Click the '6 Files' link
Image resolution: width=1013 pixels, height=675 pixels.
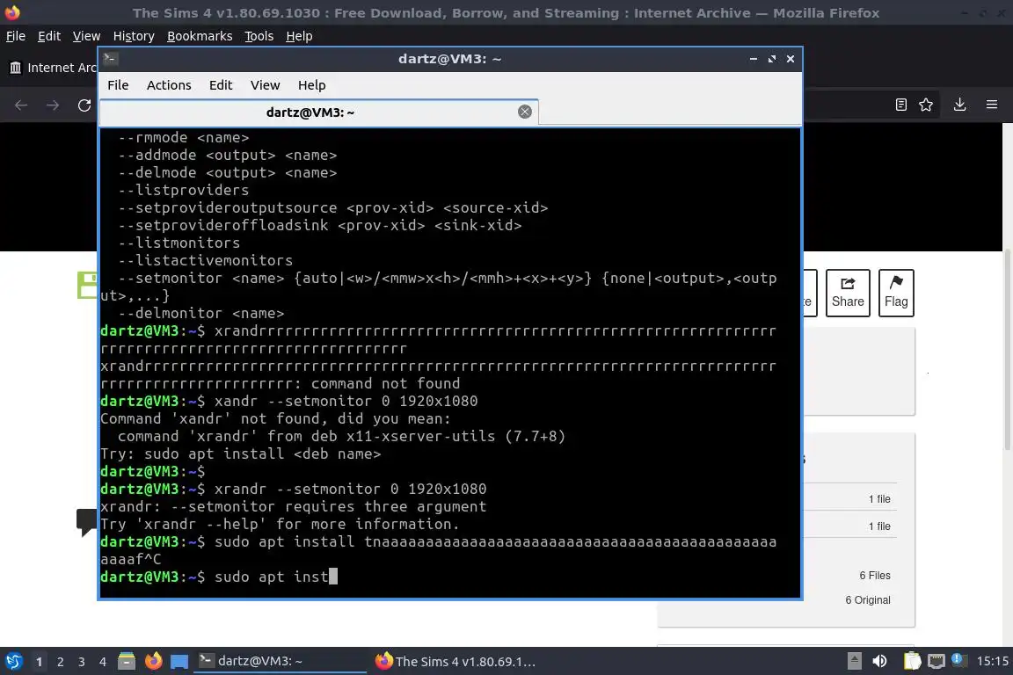[x=875, y=576]
